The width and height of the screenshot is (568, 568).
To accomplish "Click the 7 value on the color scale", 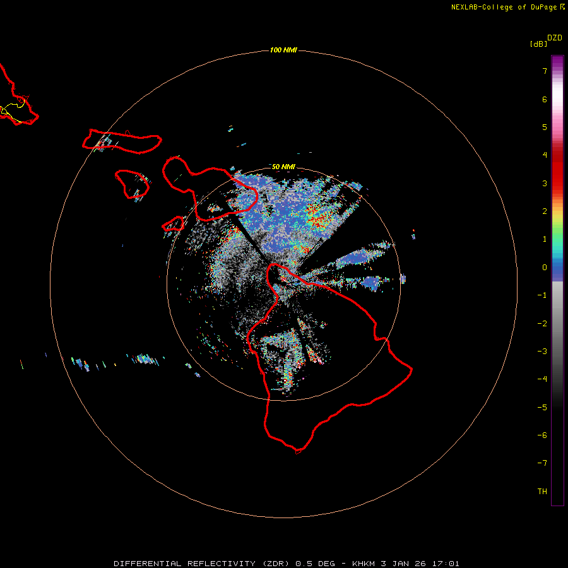I will tap(545, 71).
